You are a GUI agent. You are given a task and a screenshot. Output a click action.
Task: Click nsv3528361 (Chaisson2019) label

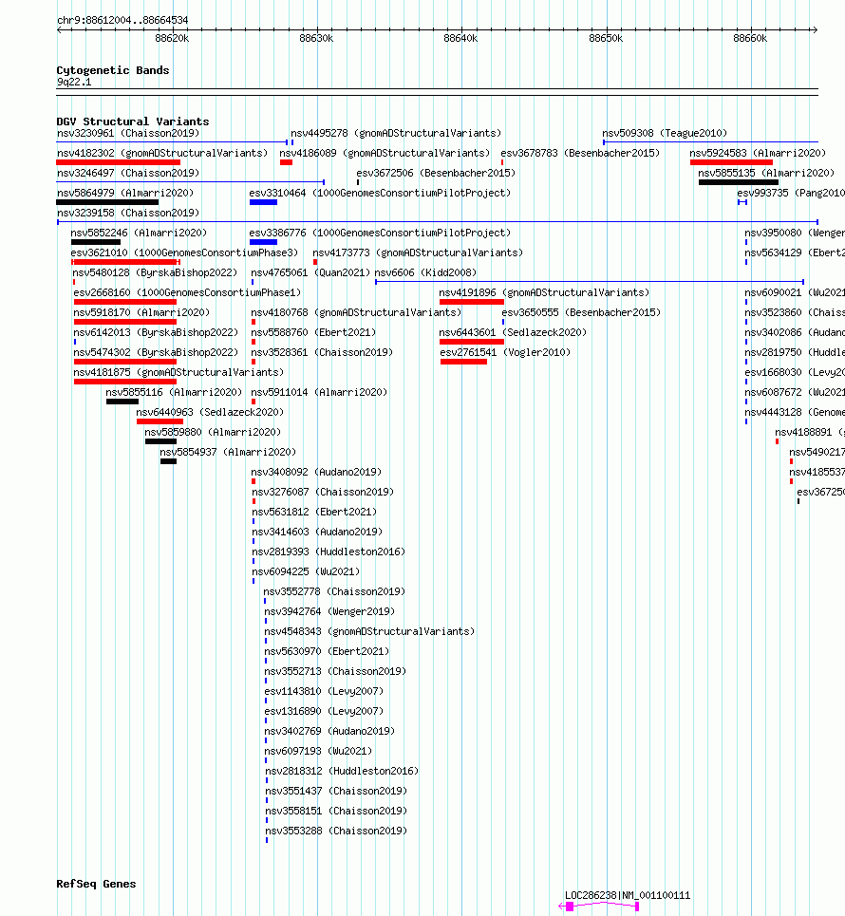pos(322,351)
